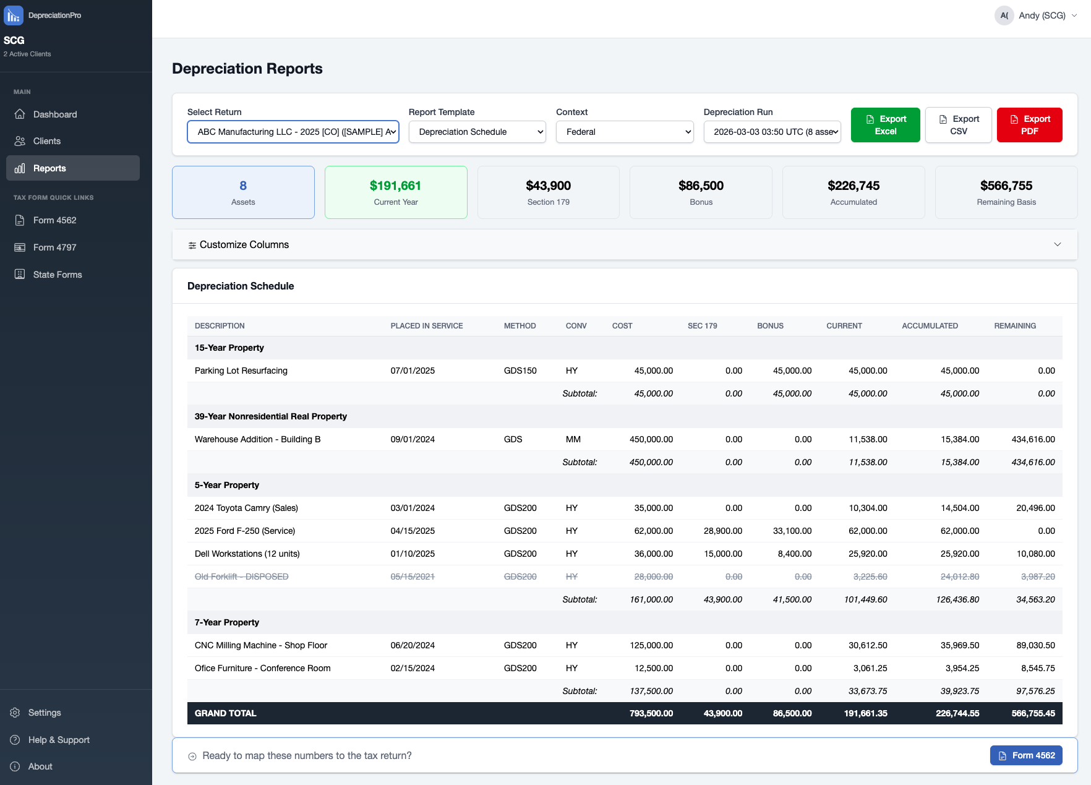This screenshot has width=1091, height=785.
Task: Click the ACCUMULATED column header
Action: coord(930,326)
